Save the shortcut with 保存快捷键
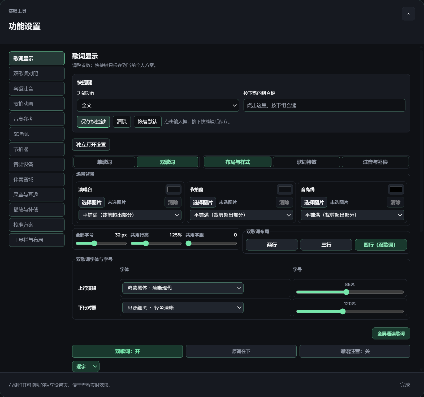This screenshot has height=397, width=424. 93,122
